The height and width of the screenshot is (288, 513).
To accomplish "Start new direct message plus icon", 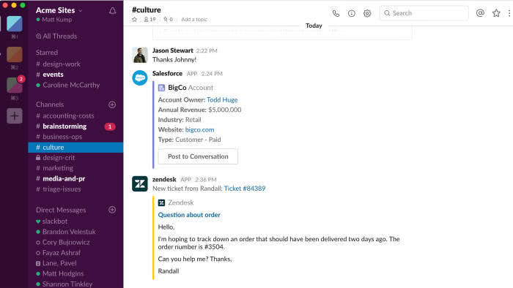I will point(112,210).
